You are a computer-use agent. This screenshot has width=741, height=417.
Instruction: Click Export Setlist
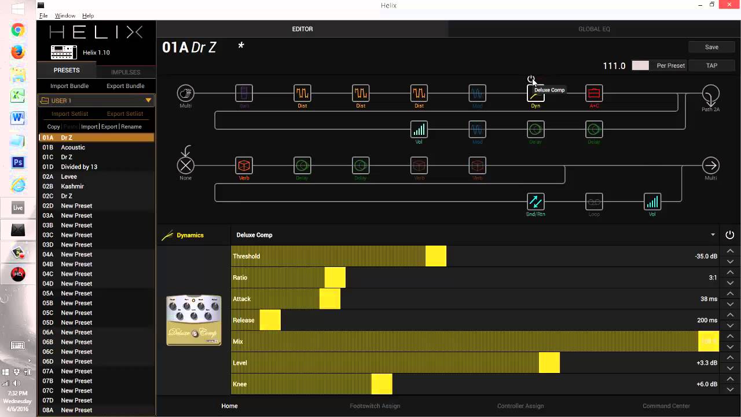tap(125, 114)
